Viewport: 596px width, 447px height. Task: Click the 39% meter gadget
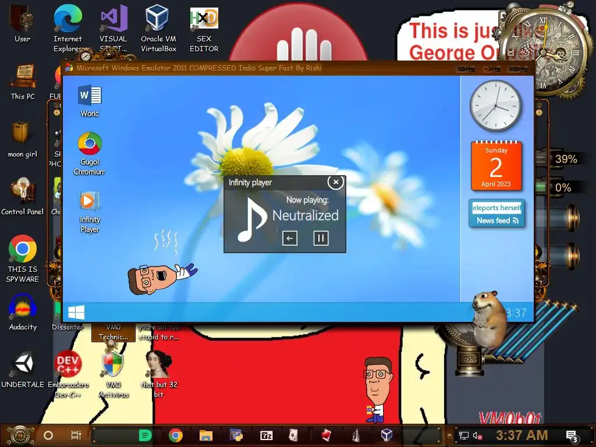pyautogui.click(x=559, y=159)
